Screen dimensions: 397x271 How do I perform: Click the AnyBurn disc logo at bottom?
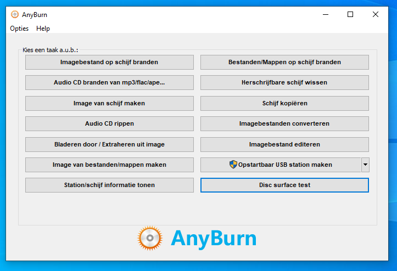tap(150, 238)
